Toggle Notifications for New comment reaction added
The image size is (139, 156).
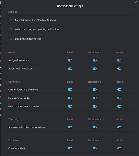[x=95, y=106]
